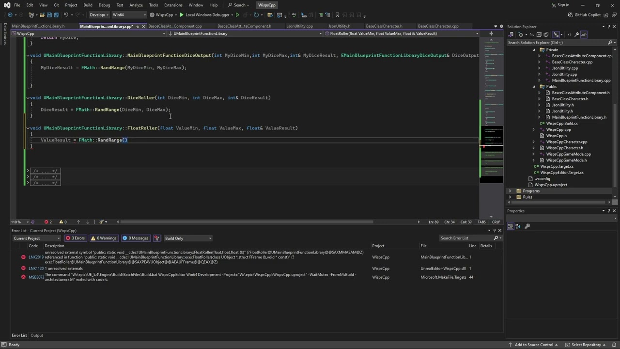Open file using the folder icon in toolbar
The image size is (620, 349).
point(42,15)
